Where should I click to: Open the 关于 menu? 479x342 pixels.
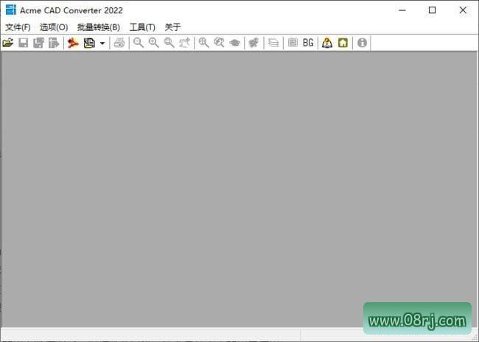[172, 27]
